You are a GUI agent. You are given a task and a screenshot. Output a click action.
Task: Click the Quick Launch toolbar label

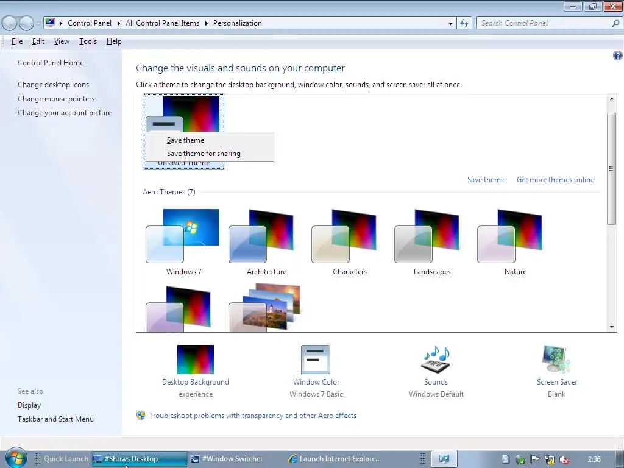[66, 459]
